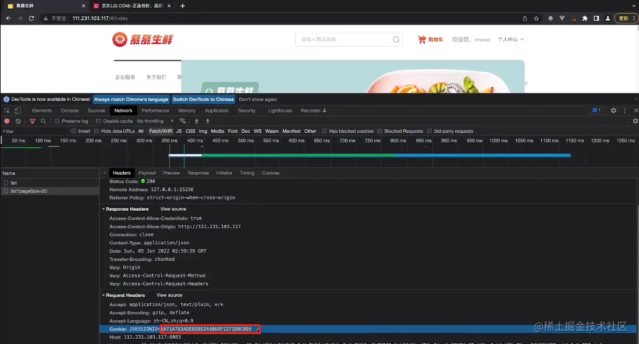Open the Sources panel tab

coord(96,111)
